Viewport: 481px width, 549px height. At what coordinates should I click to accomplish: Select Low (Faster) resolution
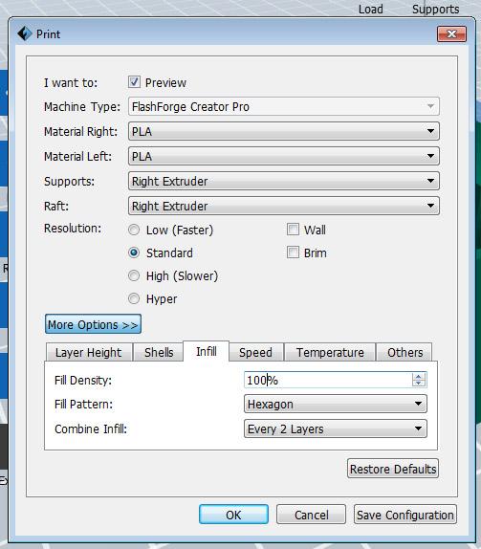pos(134,231)
